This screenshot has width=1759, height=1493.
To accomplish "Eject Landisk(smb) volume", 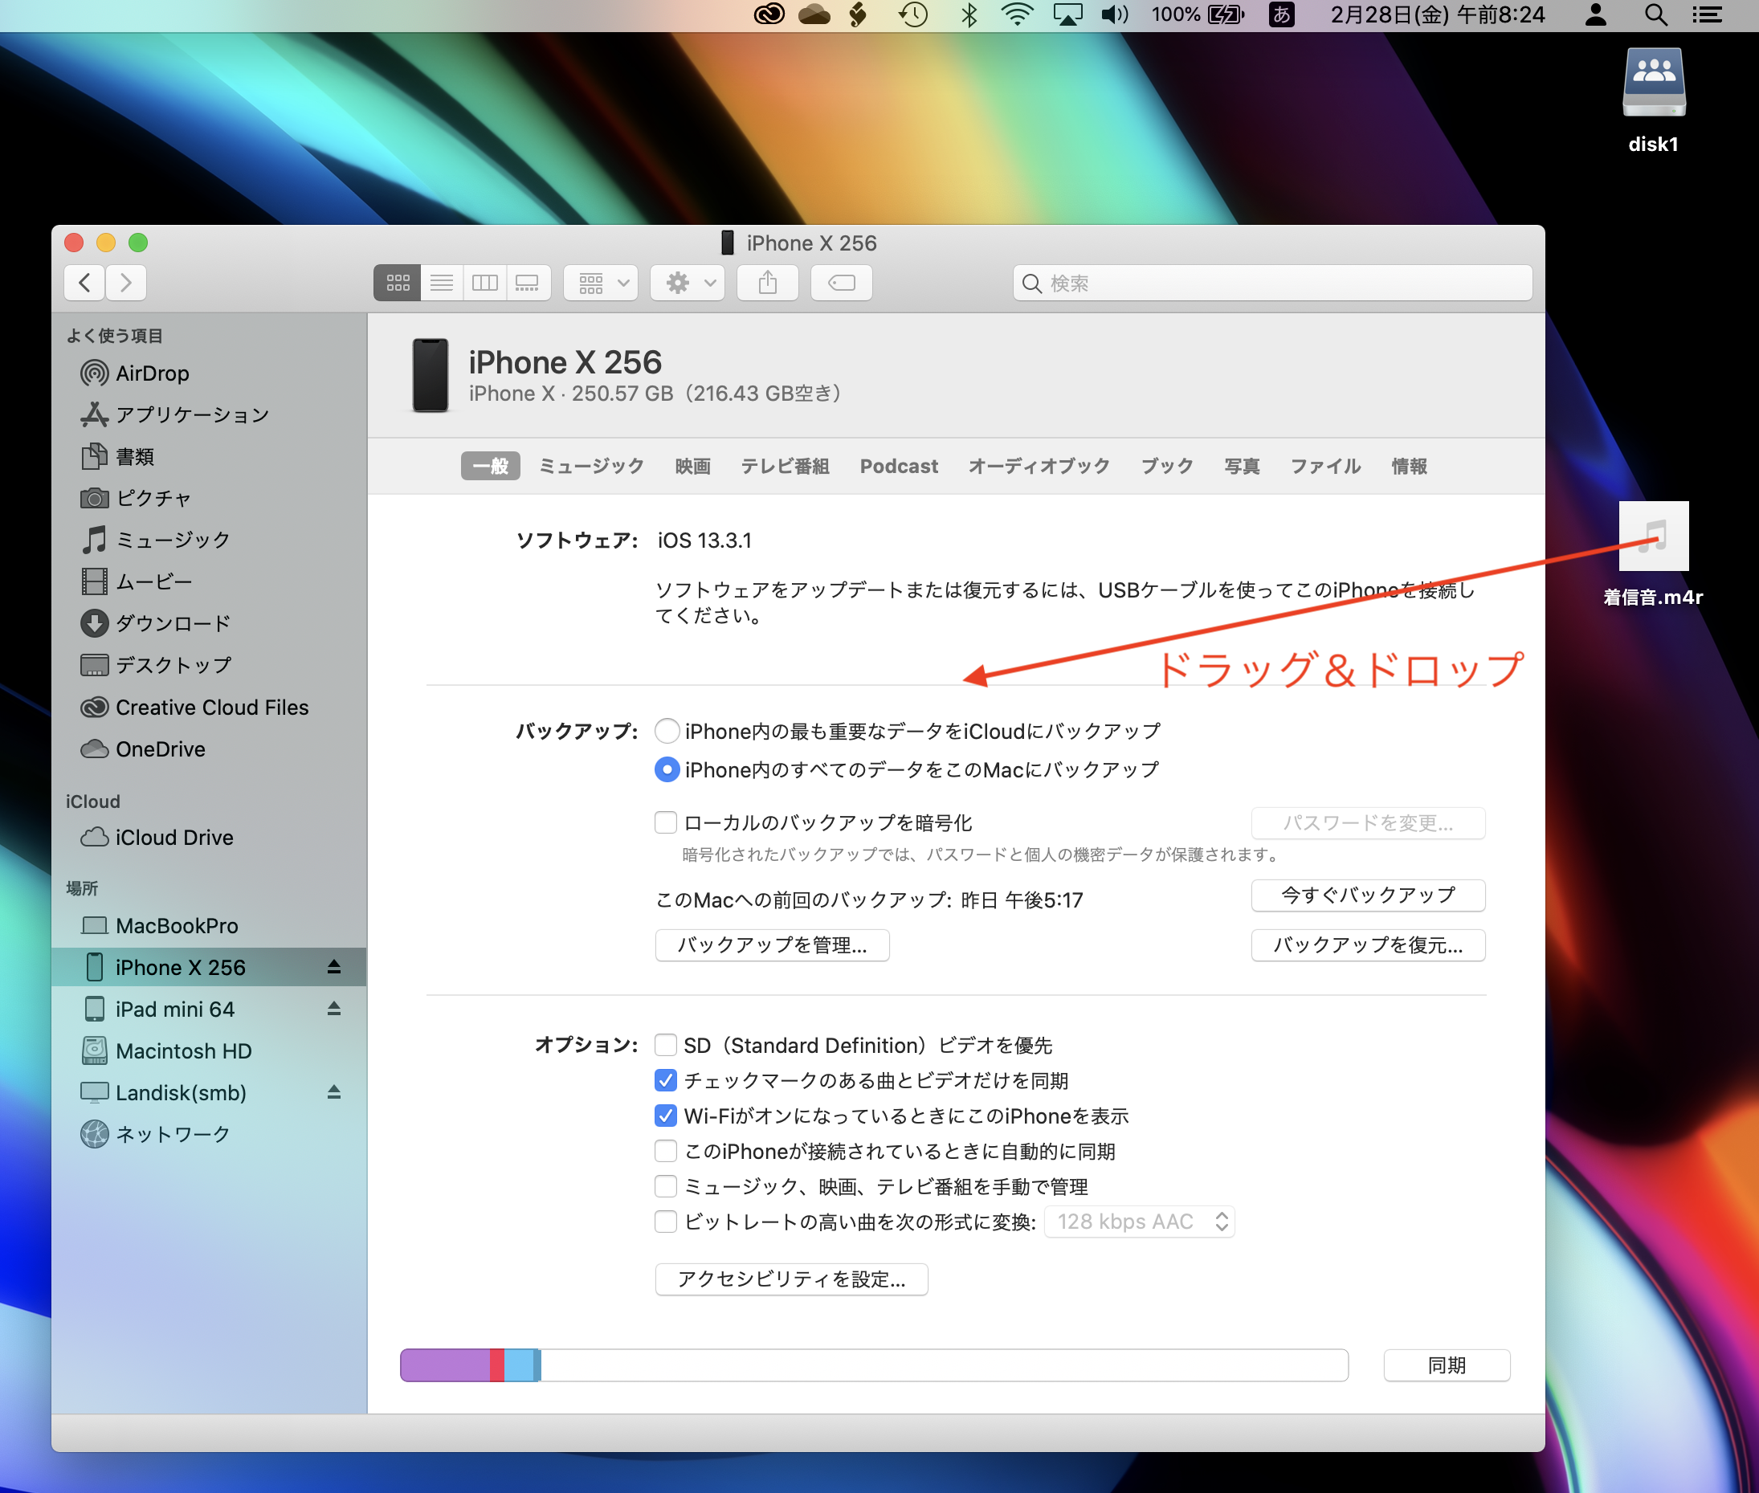I will pos(334,1091).
